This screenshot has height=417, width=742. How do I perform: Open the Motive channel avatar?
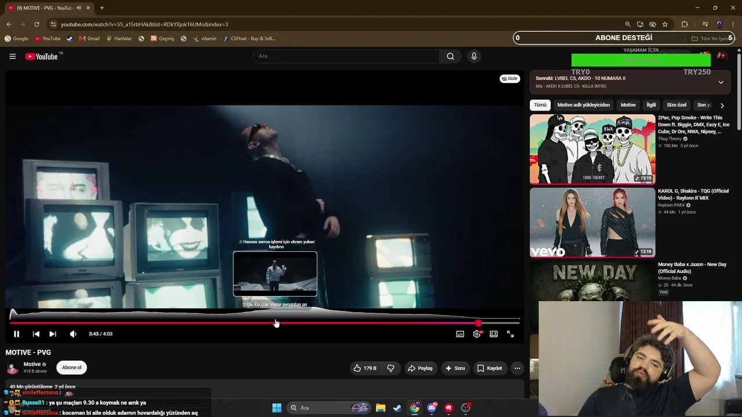point(12,368)
